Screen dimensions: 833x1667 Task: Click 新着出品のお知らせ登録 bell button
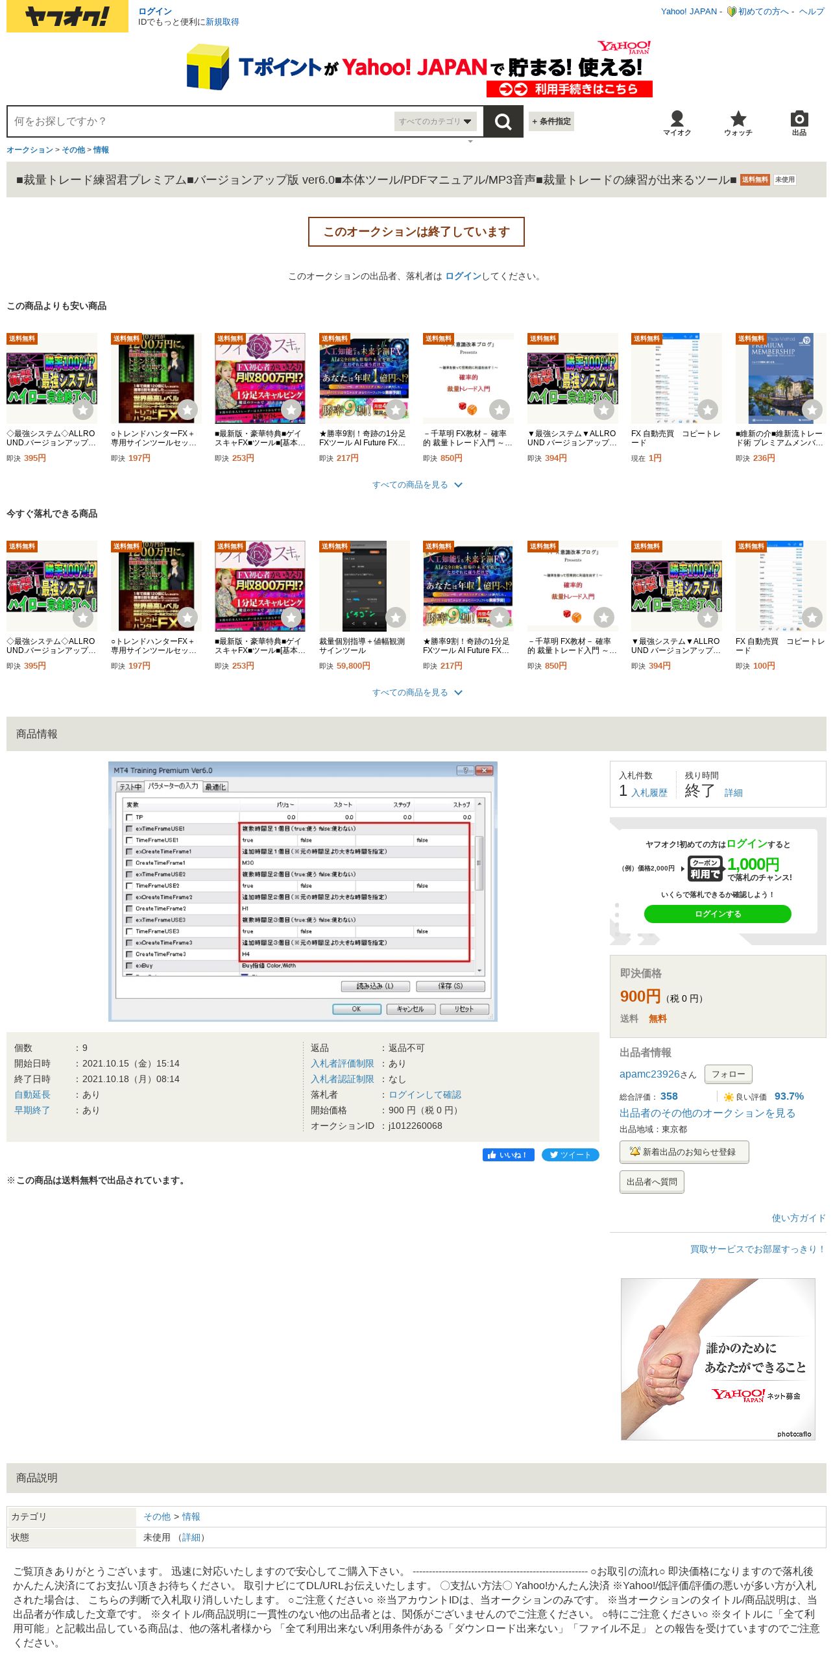(684, 1152)
